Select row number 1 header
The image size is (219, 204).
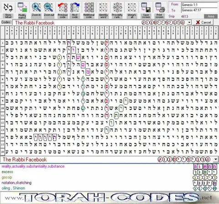[x=3, y=43]
